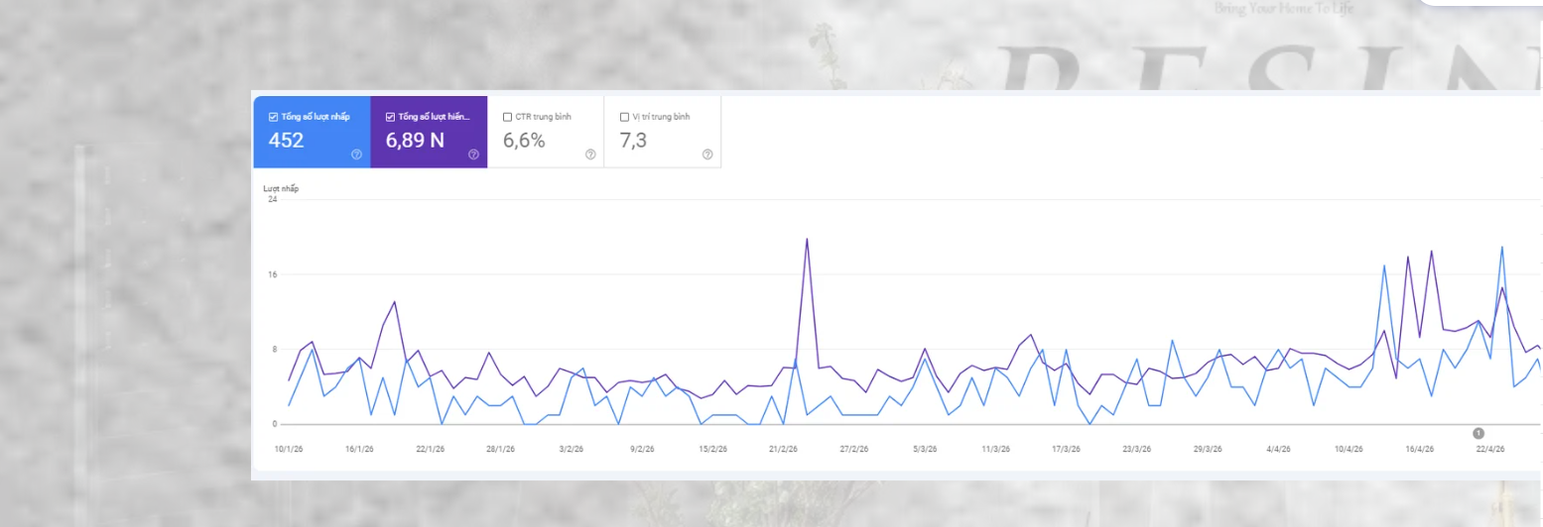Click the Lượt nhấp axis title
The image size is (1543, 527).
(x=281, y=188)
